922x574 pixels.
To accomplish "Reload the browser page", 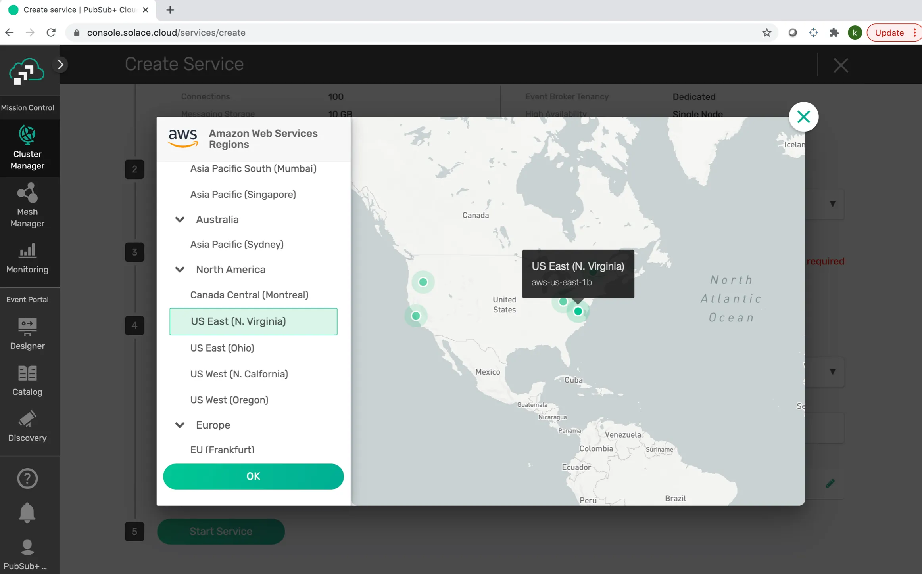I will [x=51, y=33].
